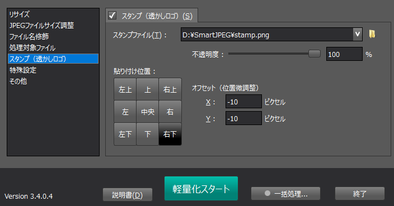Select 処理対象ファイル in the settings list

point(53,47)
